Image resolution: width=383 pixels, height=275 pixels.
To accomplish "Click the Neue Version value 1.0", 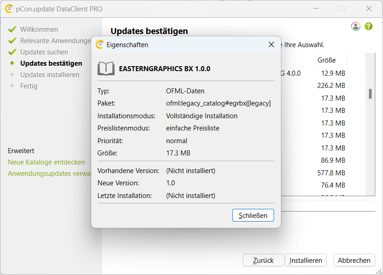I will pos(171,183).
